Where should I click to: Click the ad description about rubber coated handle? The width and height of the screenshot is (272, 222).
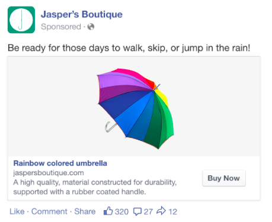point(95,187)
